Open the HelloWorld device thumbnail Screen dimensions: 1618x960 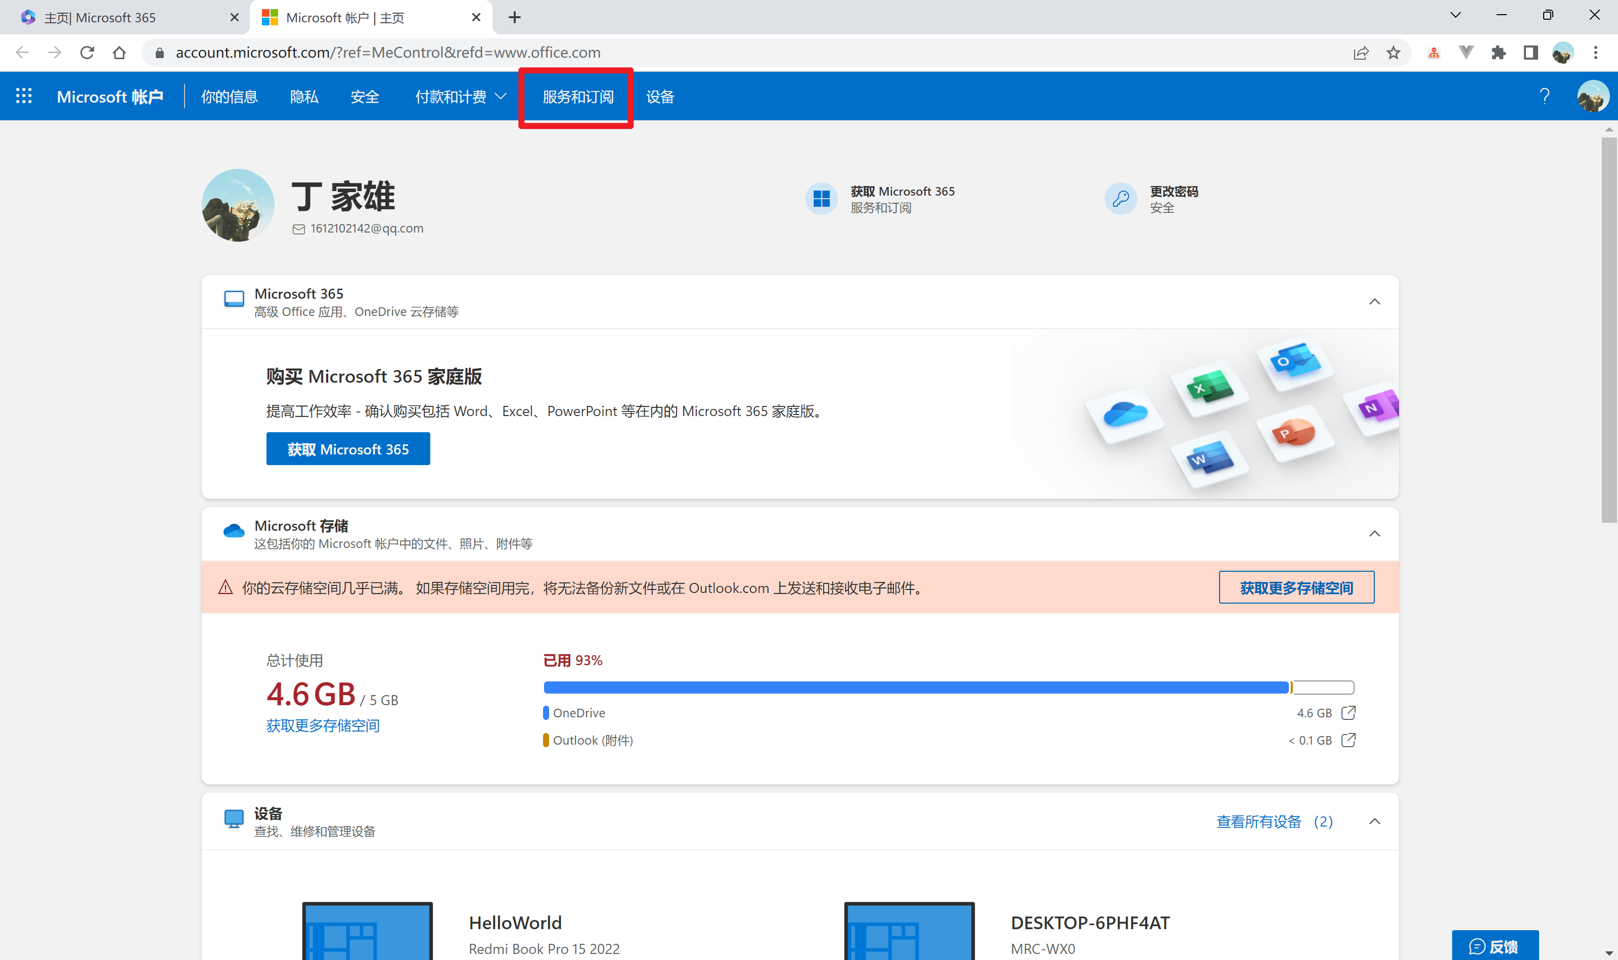[368, 931]
